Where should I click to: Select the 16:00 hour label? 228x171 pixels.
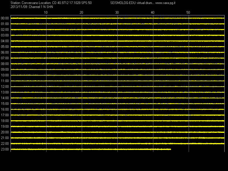click(x=5, y=109)
